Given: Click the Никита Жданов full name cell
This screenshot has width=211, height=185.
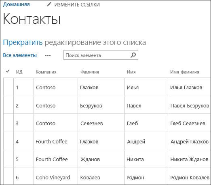Looking at the screenshot, I should (x=189, y=159).
